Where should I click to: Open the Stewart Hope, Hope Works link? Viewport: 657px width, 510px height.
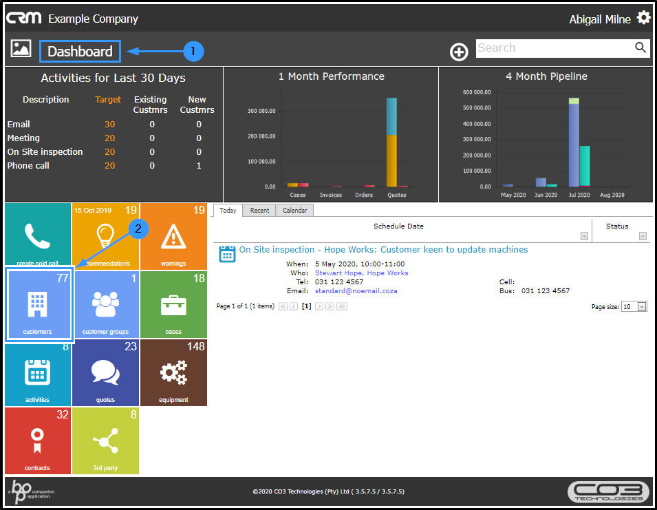pos(362,273)
